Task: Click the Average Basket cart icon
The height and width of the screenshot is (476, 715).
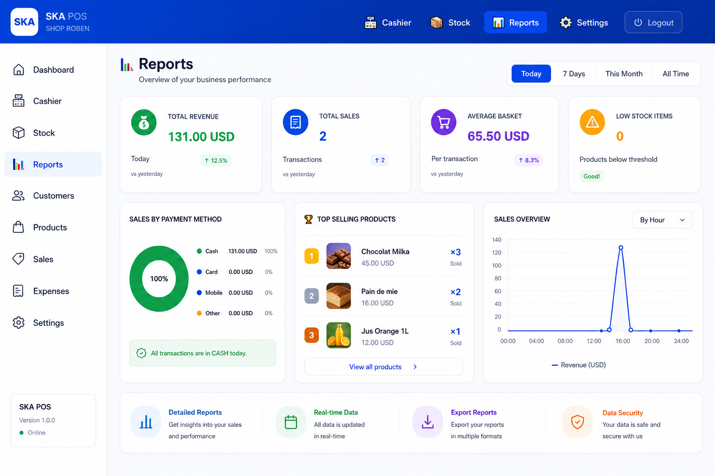Action: pos(444,122)
